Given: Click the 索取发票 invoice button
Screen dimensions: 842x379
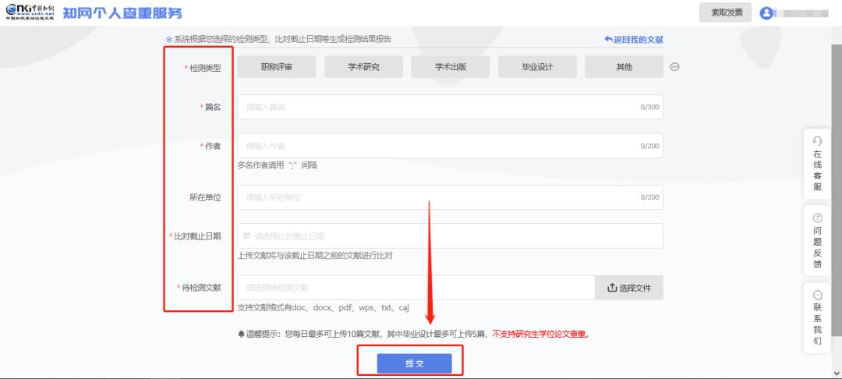Looking at the screenshot, I should [725, 12].
